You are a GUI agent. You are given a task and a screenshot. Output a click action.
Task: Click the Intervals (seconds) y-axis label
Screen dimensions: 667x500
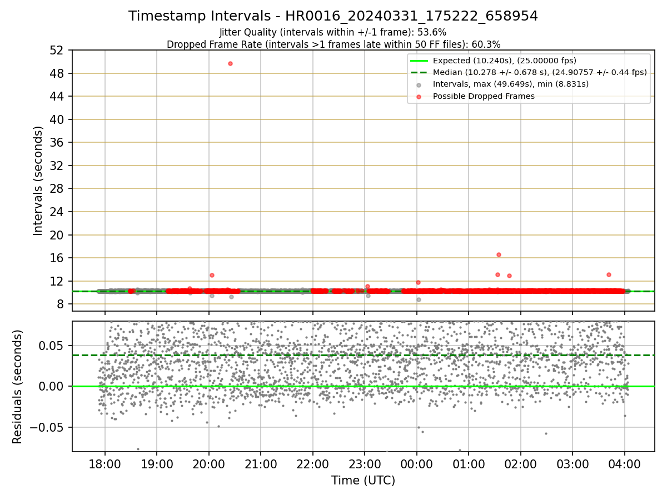coord(38,181)
